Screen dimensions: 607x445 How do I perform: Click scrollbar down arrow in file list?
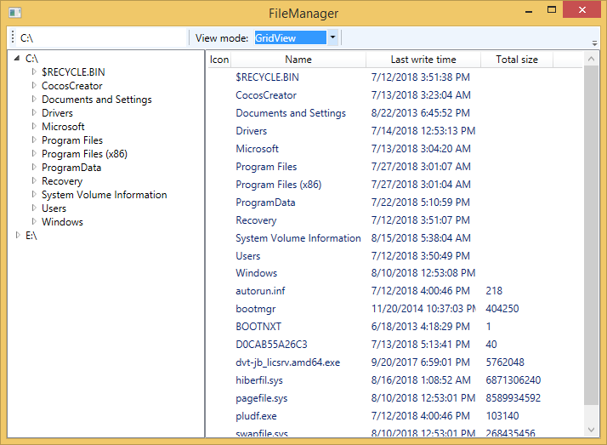pos(591,430)
